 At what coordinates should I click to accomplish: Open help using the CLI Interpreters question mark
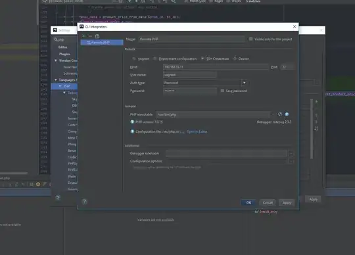point(84,201)
